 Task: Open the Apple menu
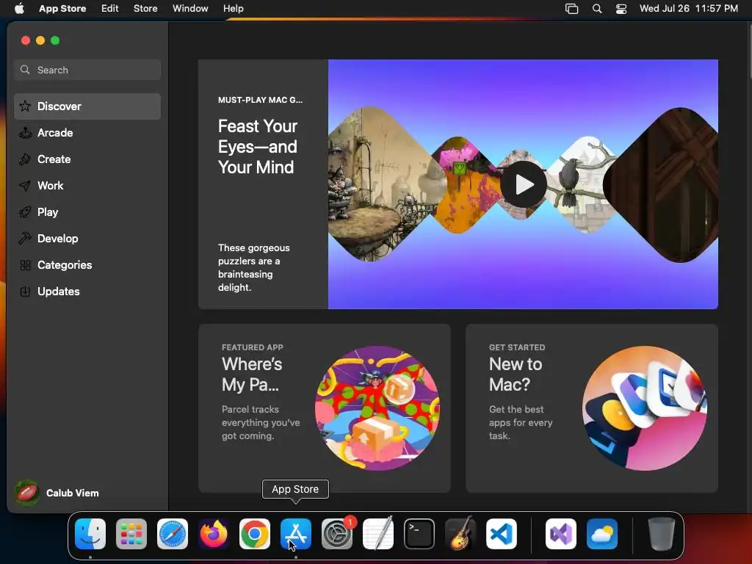coord(19,9)
